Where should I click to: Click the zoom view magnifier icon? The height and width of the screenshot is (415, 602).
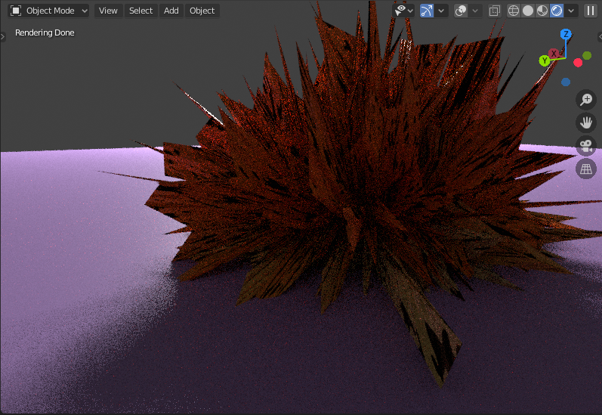[x=586, y=100]
